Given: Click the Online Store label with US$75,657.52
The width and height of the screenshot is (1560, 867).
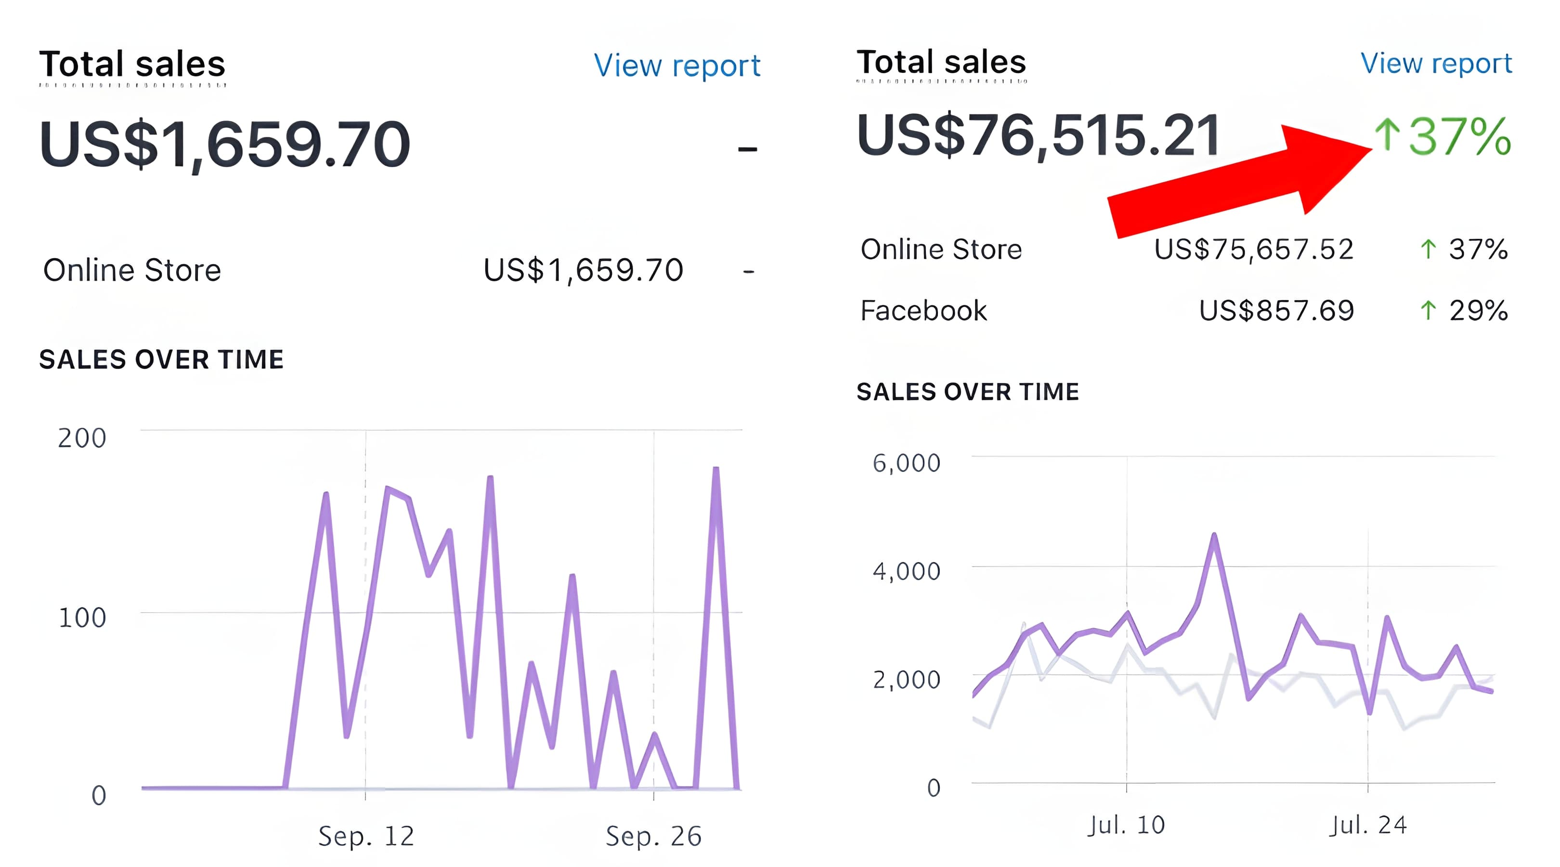Looking at the screenshot, I should point(941,250).
